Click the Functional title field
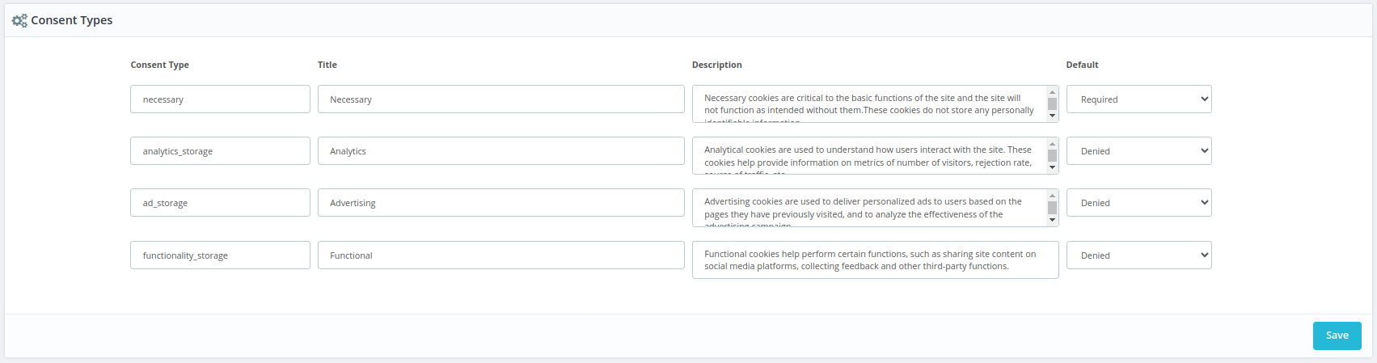 click(501, 255)
